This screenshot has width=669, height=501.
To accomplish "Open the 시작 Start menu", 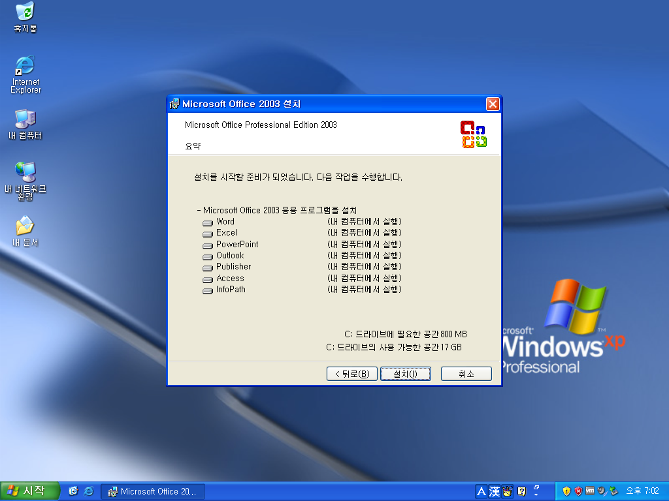I will pos(29,491).
